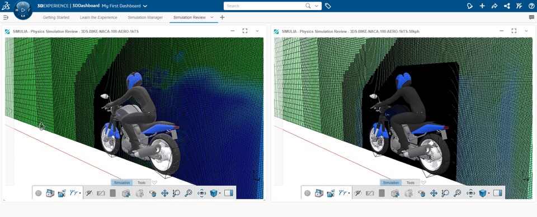Open the 3DEXPERIENCE compass in the top-left
This screenshot has width=537, height=217.
click(x=23, y=10)
